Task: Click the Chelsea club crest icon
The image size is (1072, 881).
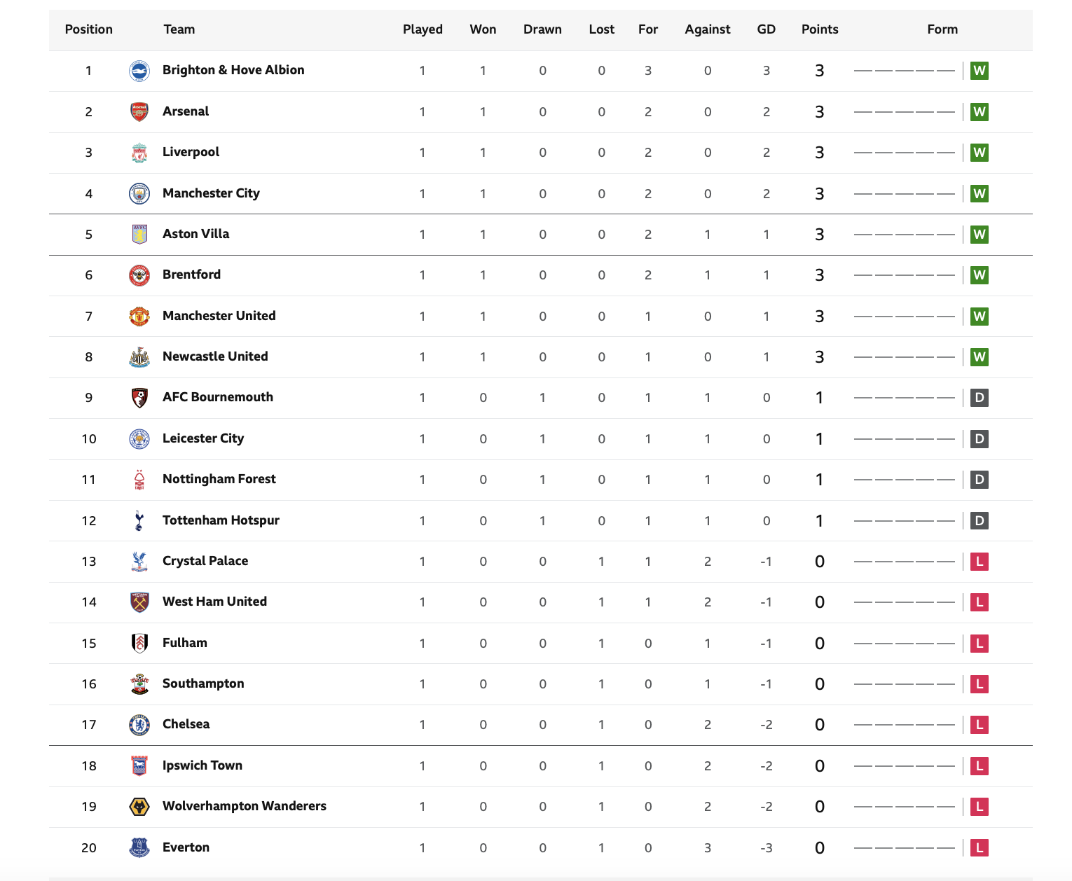Action: pyautogui.click(x=139, y=725)
